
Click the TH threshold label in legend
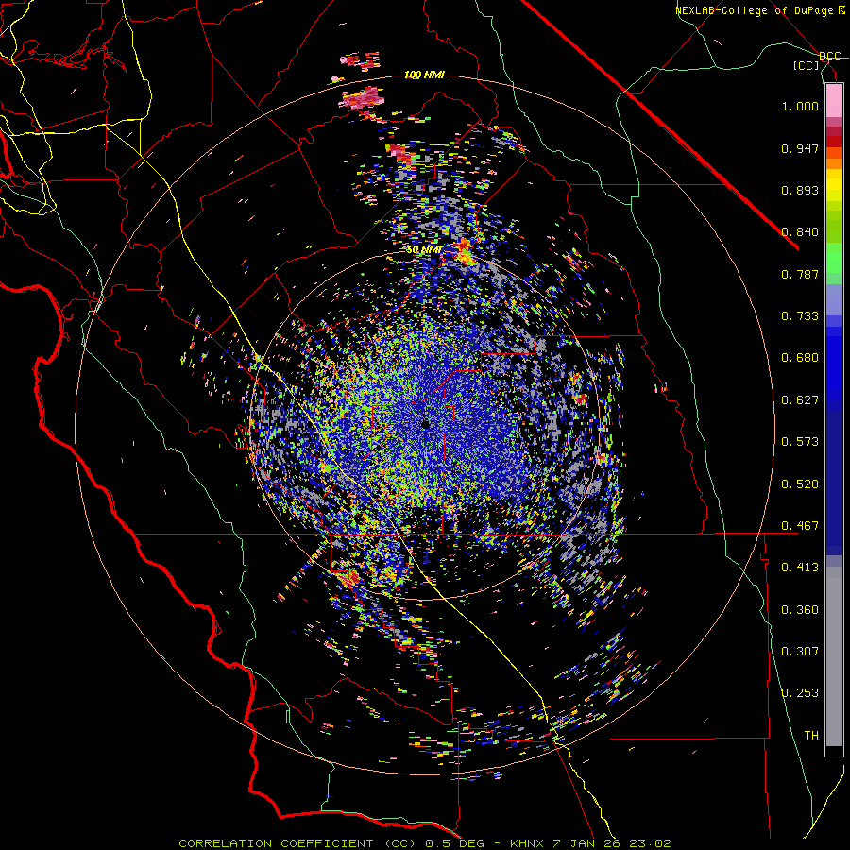(x=811, y=736)
